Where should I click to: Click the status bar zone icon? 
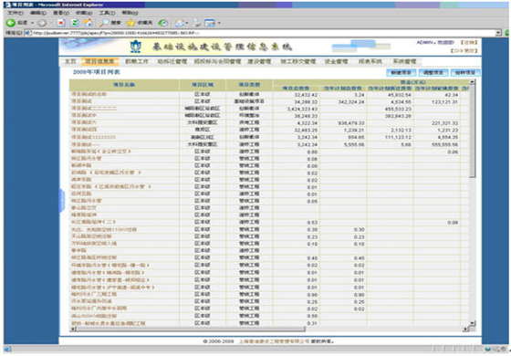pyautogui.click(x=488, y=350)
